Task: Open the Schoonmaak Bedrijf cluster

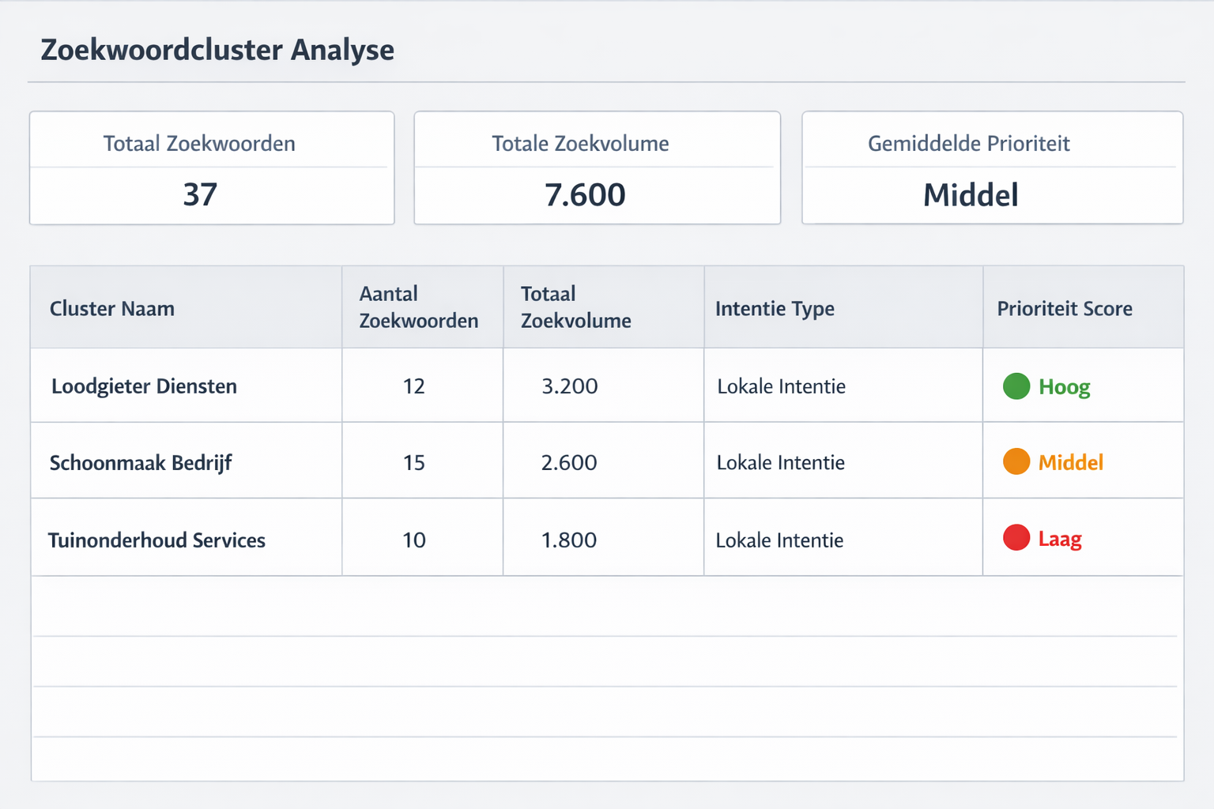Action: click(141, 463)
